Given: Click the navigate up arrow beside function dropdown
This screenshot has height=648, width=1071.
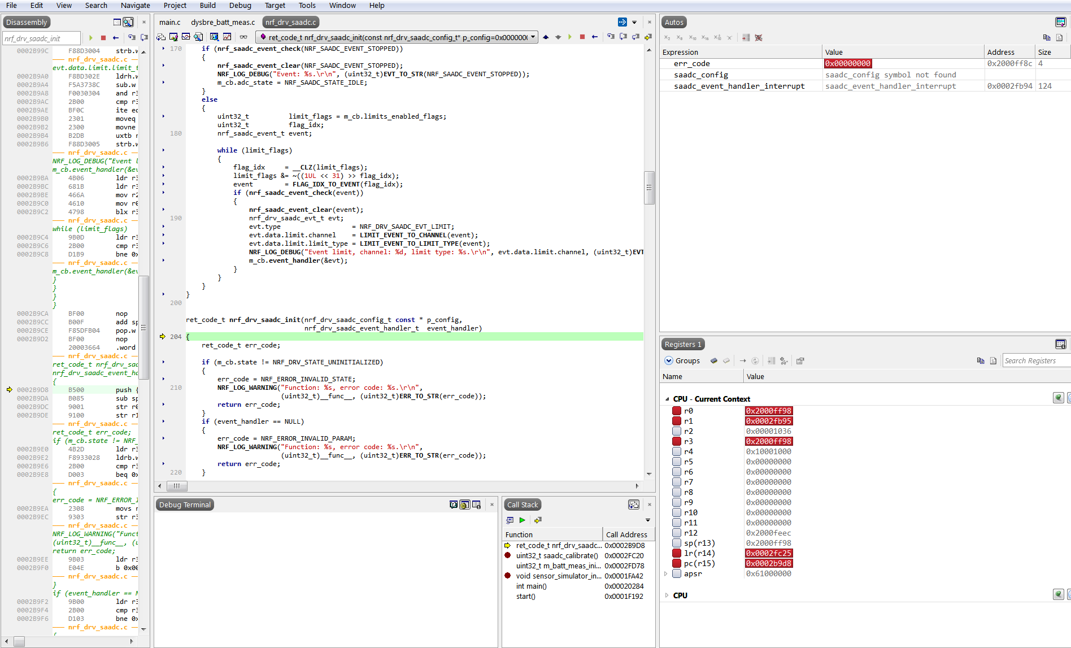Looking at the screenshot, I should click(x=546, y=37).
